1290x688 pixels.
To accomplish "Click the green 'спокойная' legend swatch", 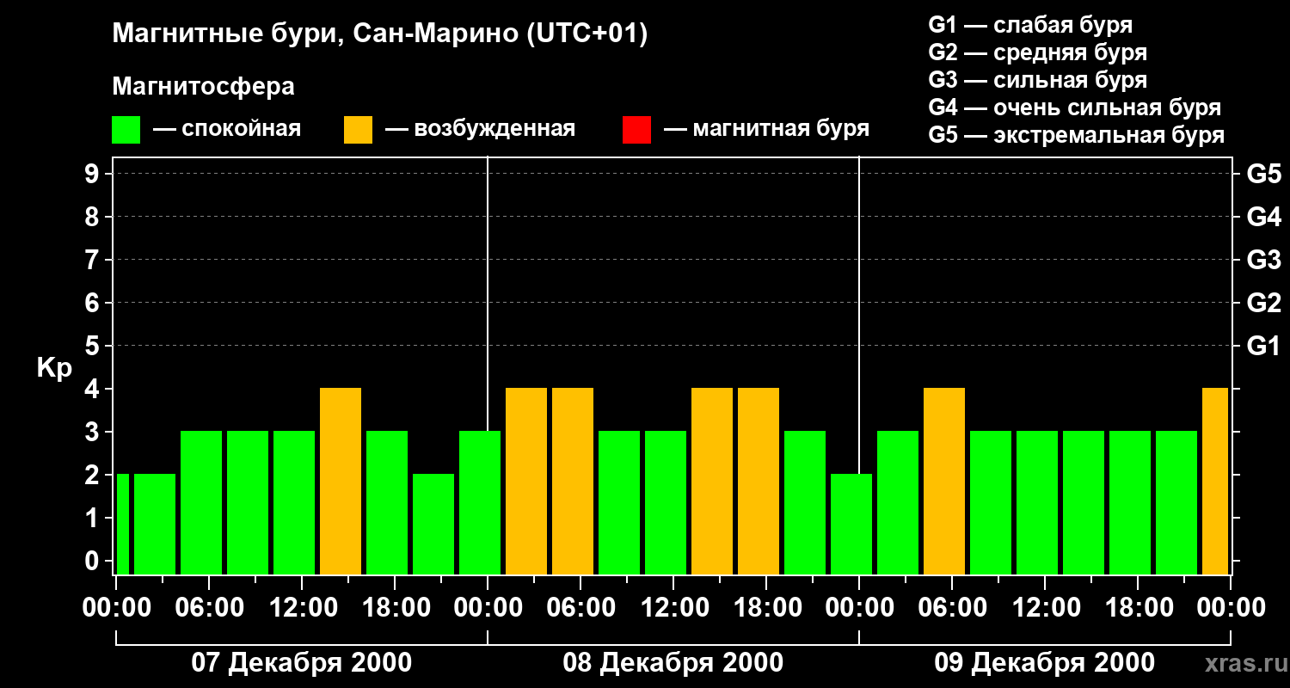I will pos(126,130).
